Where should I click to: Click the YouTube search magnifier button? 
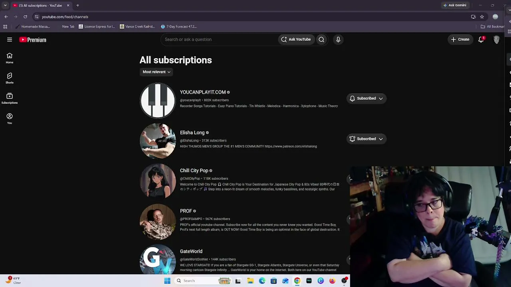coord(321,39)
